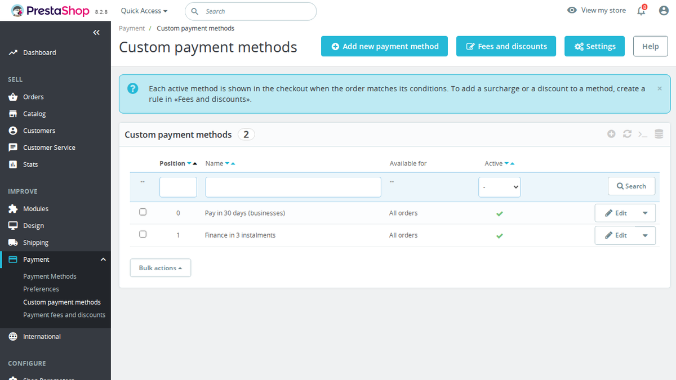Collapse the sidebar with double-chevron icon

click(x=96, y=33)
